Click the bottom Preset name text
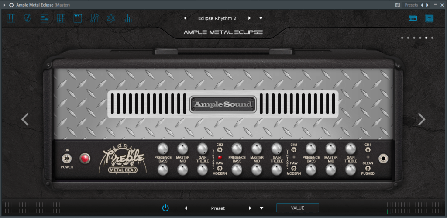The height and width of the screenshot is (218, 447). point(218,208)
